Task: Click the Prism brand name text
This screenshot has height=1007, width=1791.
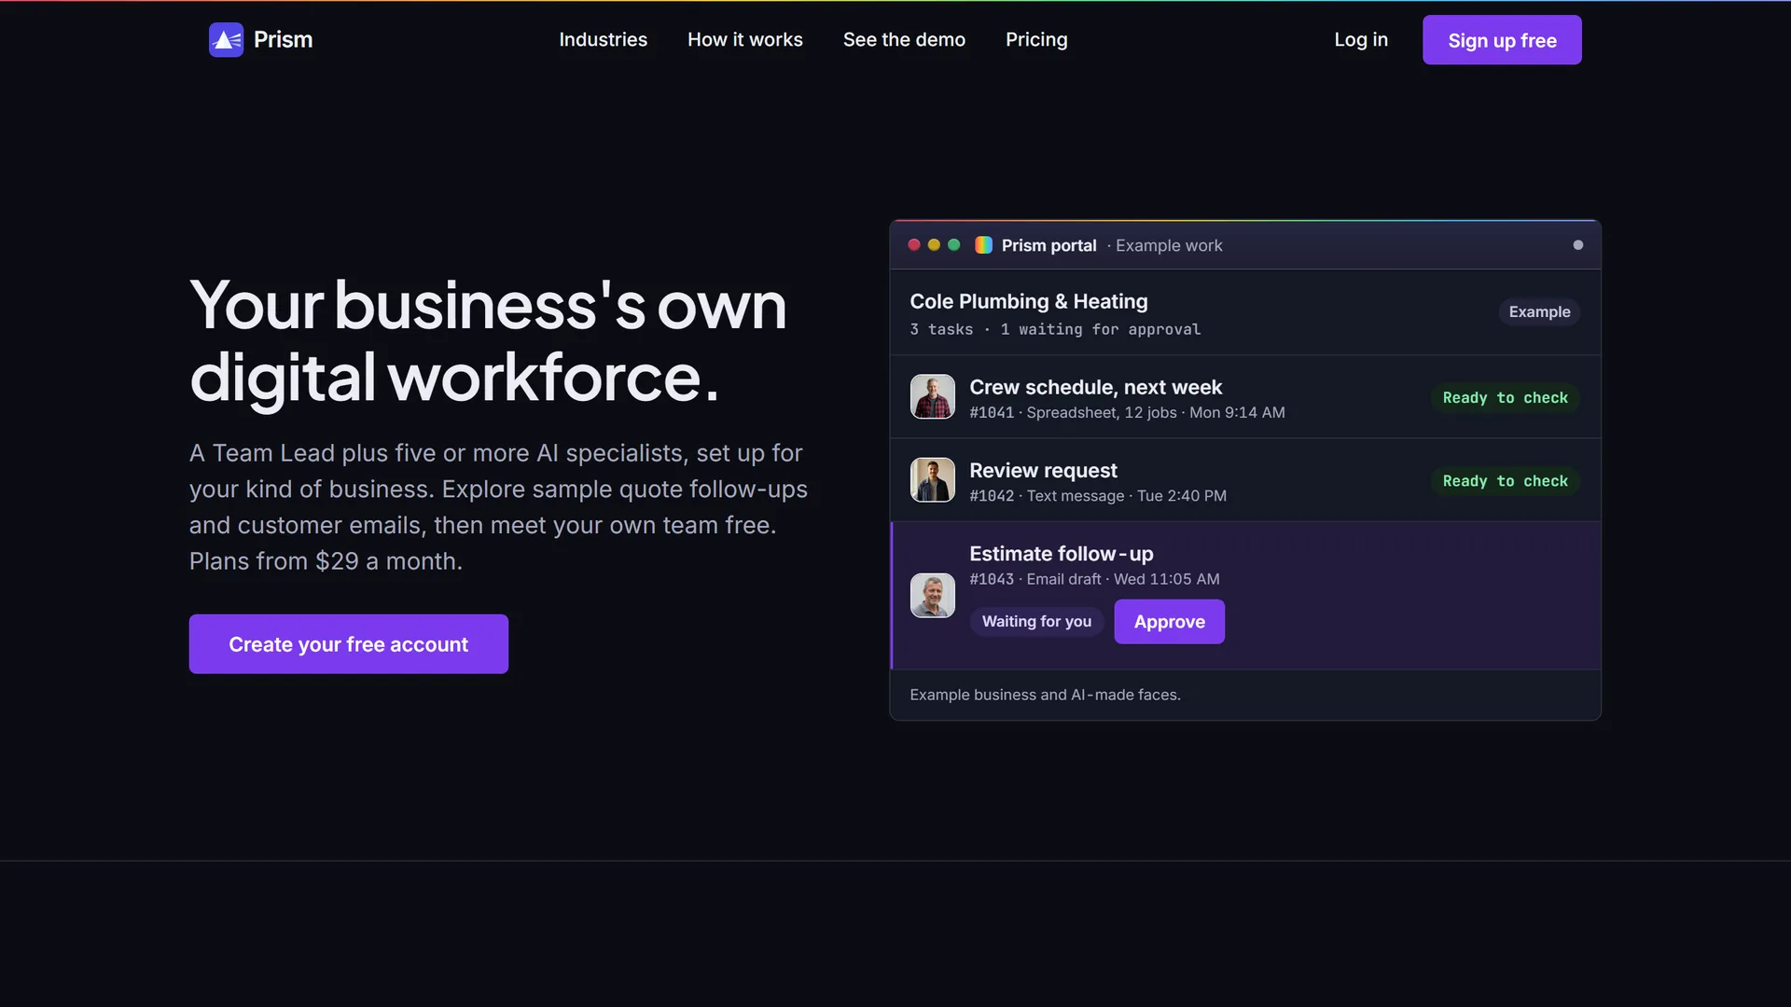Action: [x=284, y=40]
